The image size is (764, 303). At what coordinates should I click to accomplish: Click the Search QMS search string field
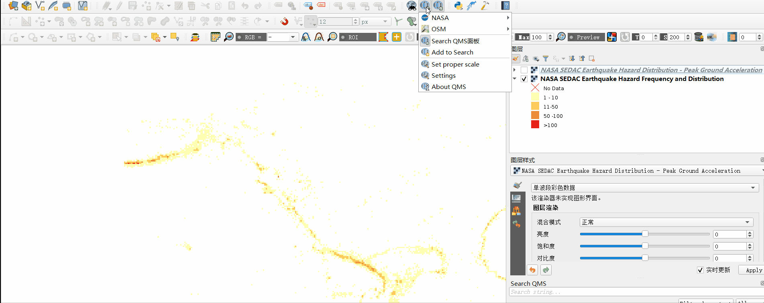tap(636, 292)
